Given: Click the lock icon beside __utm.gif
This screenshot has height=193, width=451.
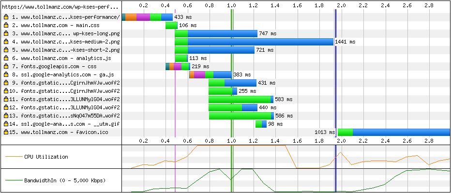Looking at the screenshot, I should coord(5,124).
